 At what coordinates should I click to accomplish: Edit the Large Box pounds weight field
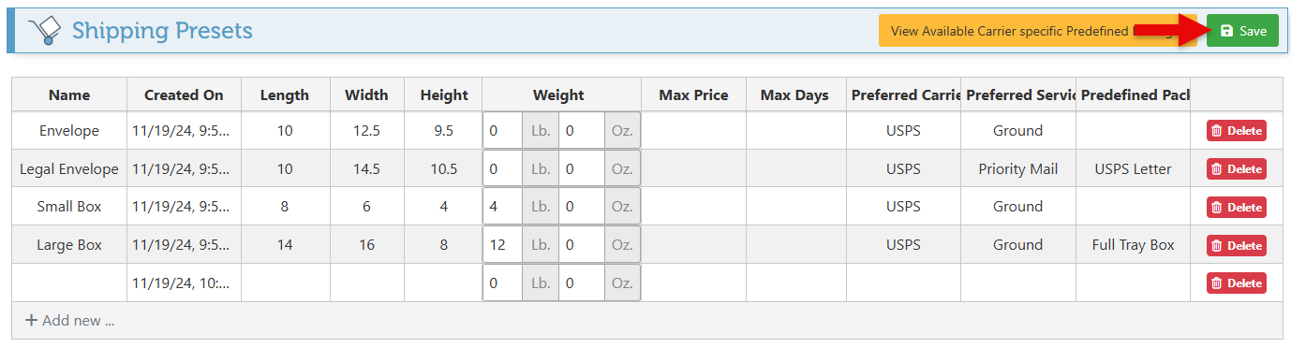tap(502, 245)
